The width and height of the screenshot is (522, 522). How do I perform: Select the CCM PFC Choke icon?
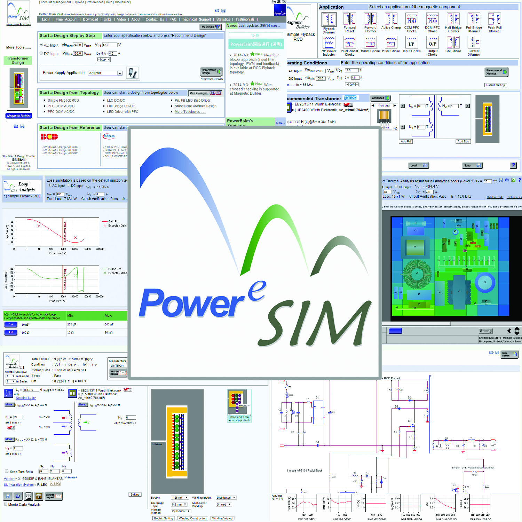point(412,19)
